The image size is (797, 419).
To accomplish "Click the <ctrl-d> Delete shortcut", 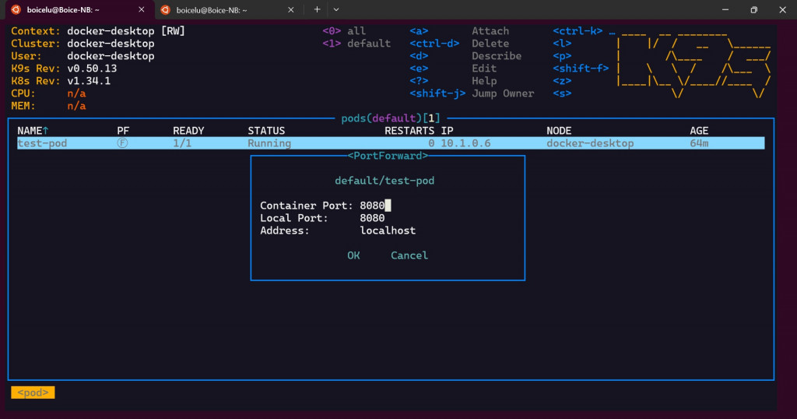I will coord(459,44).
